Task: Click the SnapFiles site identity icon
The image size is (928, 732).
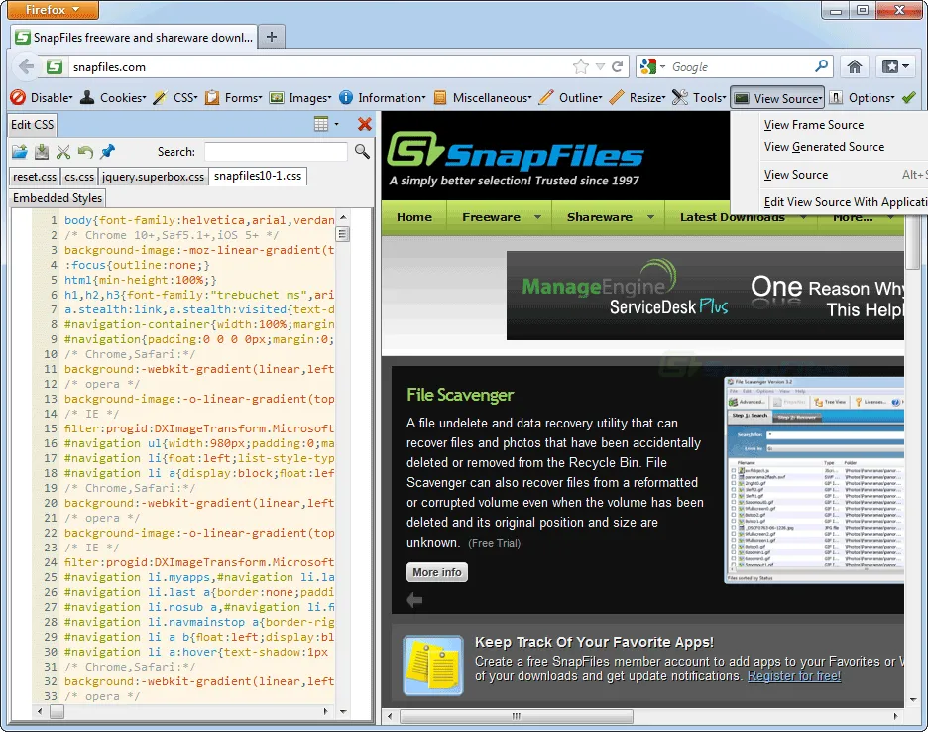Action: coord(55,66)
